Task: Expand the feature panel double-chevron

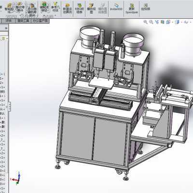Action: (6, 28)
